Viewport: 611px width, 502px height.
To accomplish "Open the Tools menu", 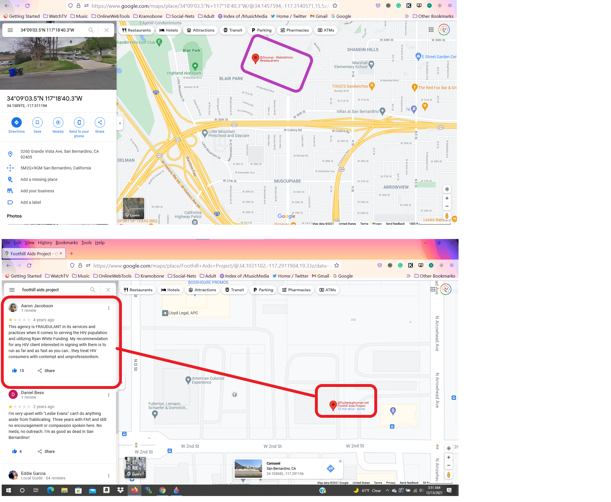I will coord(86,243).
